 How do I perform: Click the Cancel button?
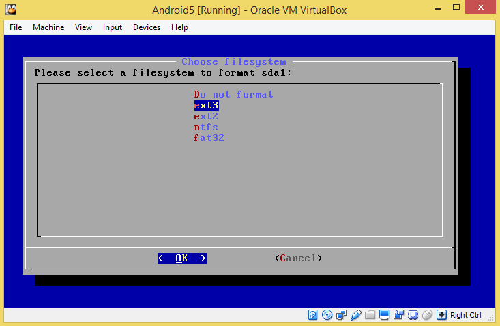tap(298, 258)
